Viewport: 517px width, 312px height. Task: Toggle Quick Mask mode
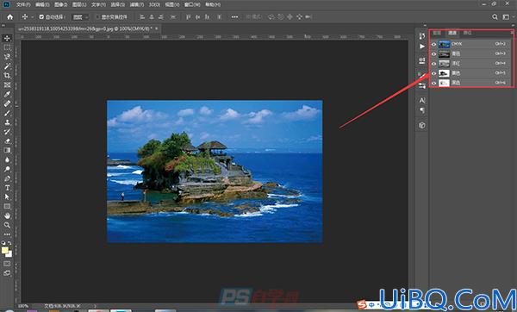pyautogui.click(x=7, y=264)
